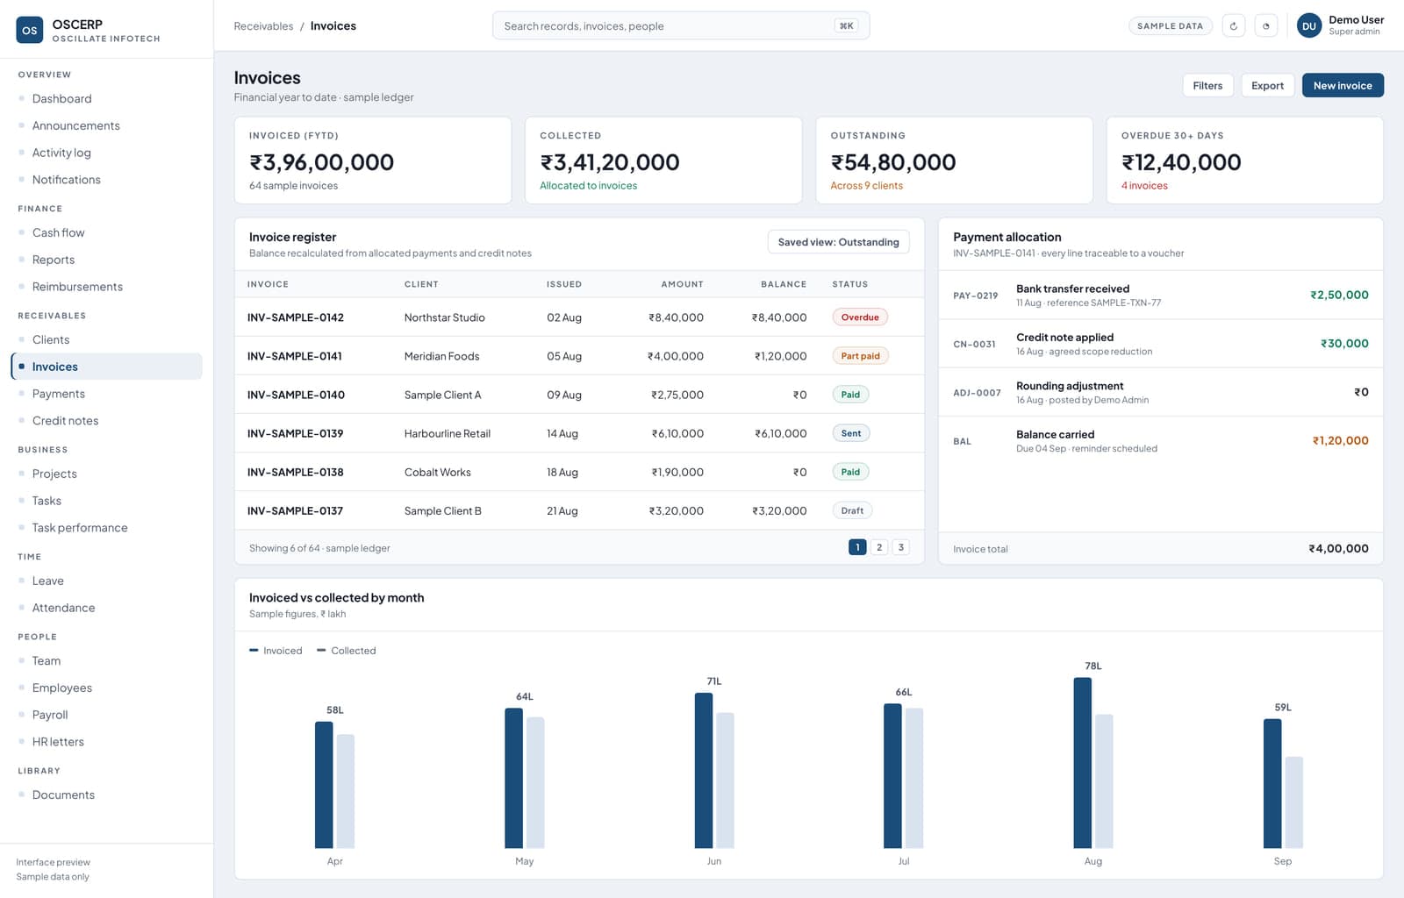Toggle the theme icon beside refresh
The width and height of the screenshot is (1404, 898).
[1265, 26]
